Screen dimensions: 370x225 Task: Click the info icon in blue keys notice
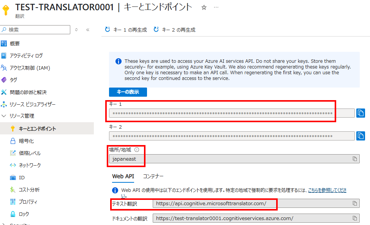click(119, 62)
